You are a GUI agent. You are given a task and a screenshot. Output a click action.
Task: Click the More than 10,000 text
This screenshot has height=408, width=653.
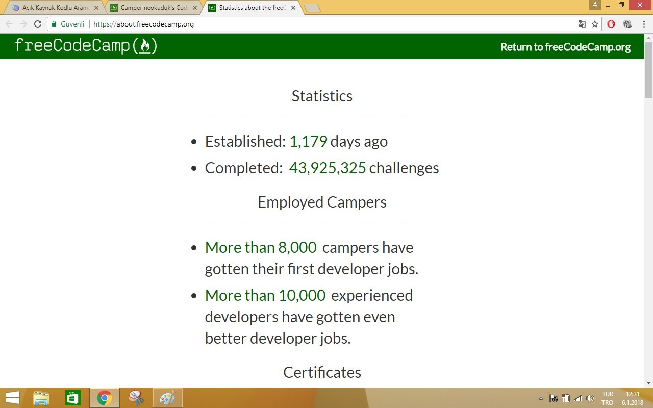click(265, 295)
